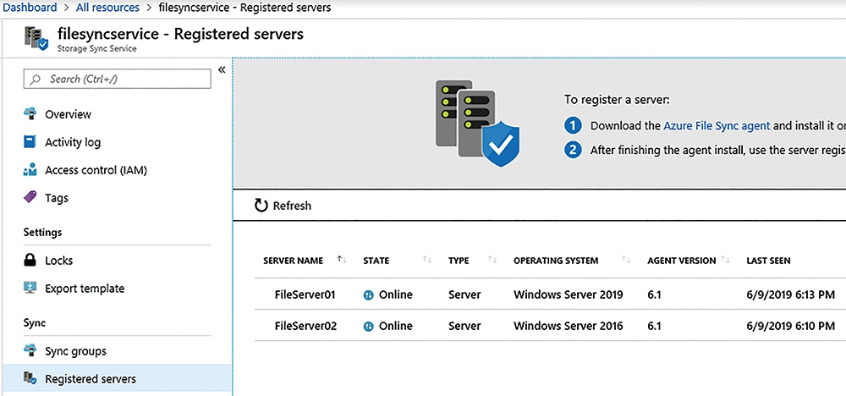This screenshot has height=396, width=846.
Task: Open the Azure File Sync agent link
Action: pos(717,126)
